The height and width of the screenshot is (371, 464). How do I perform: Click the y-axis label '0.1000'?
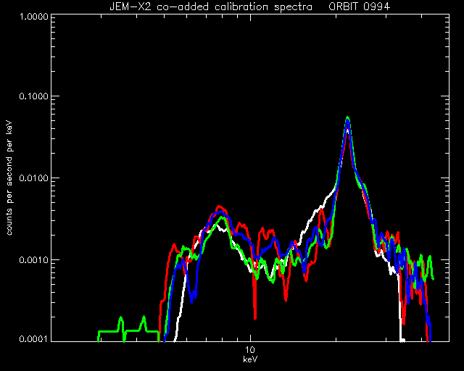[33, 96]
